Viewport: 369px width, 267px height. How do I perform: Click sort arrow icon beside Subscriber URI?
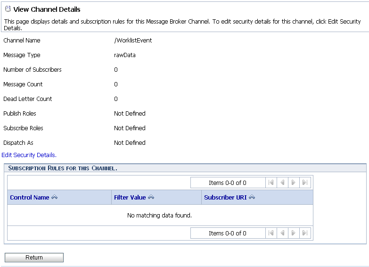tap(252, 197)
